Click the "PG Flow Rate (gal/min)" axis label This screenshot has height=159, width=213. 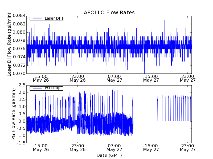(14, 114)
